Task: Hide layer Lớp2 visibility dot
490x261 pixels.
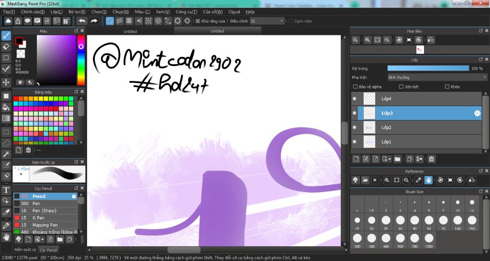Action: [x=355, y=127]
